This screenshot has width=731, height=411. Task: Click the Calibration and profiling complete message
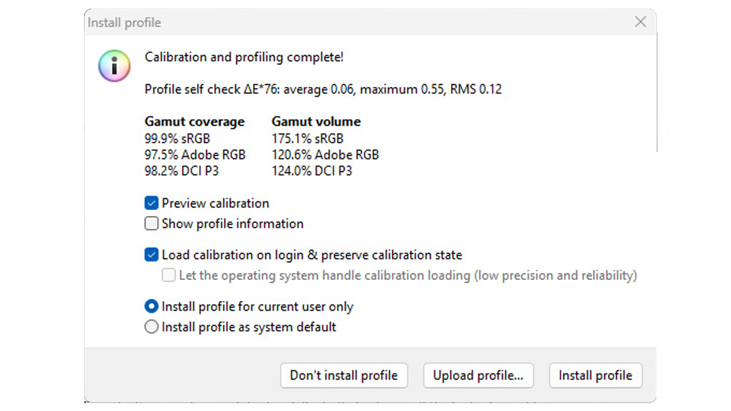click(x=244, y=57)
